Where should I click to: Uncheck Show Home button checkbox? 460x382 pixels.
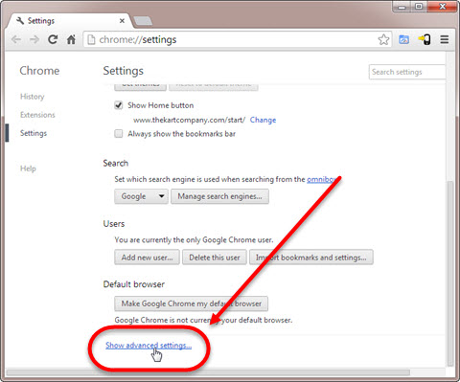(x=119, y=105)
